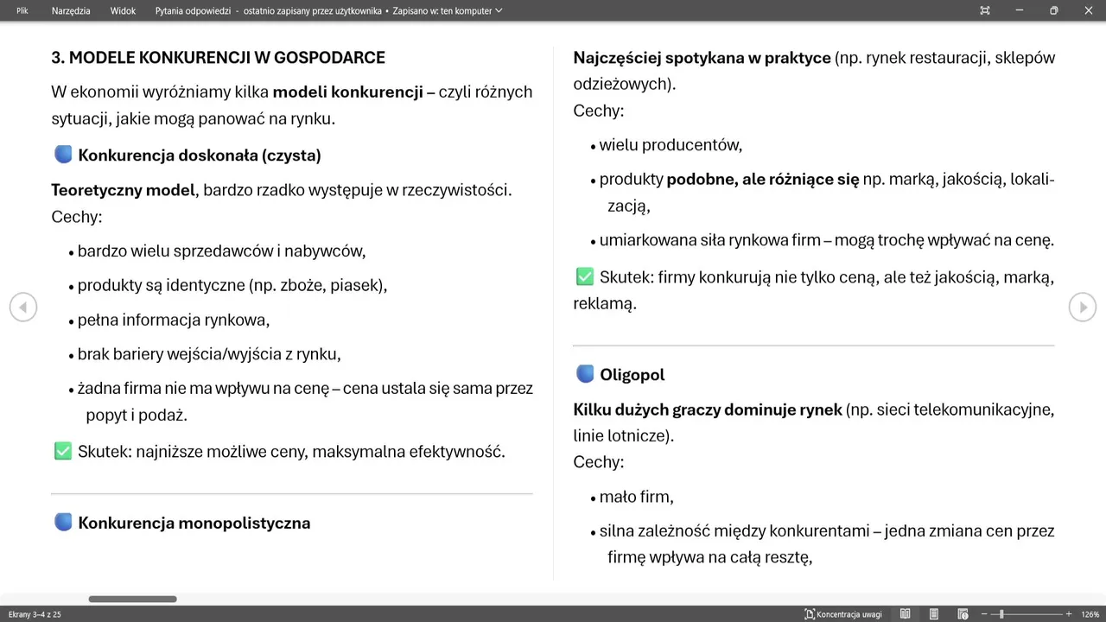Image resolution: width=1106 pixels, height=622 pixels.
Task: Click bullet 'wielu producentów,'
Action: click(x=671, y=145)
